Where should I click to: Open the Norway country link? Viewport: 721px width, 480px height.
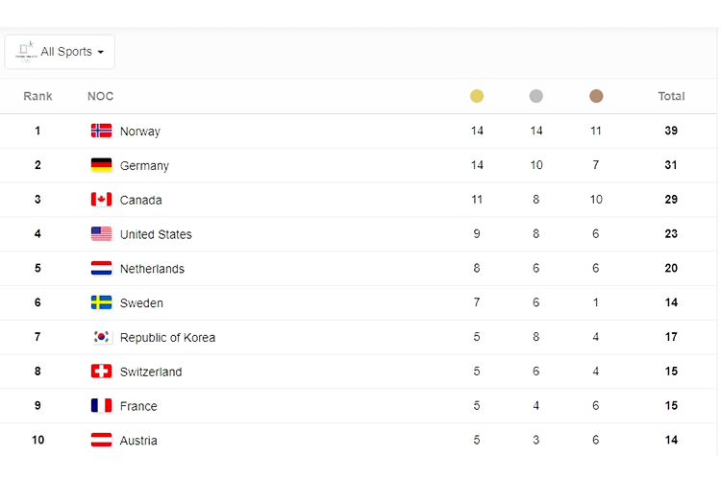click(x=140, y=132)
